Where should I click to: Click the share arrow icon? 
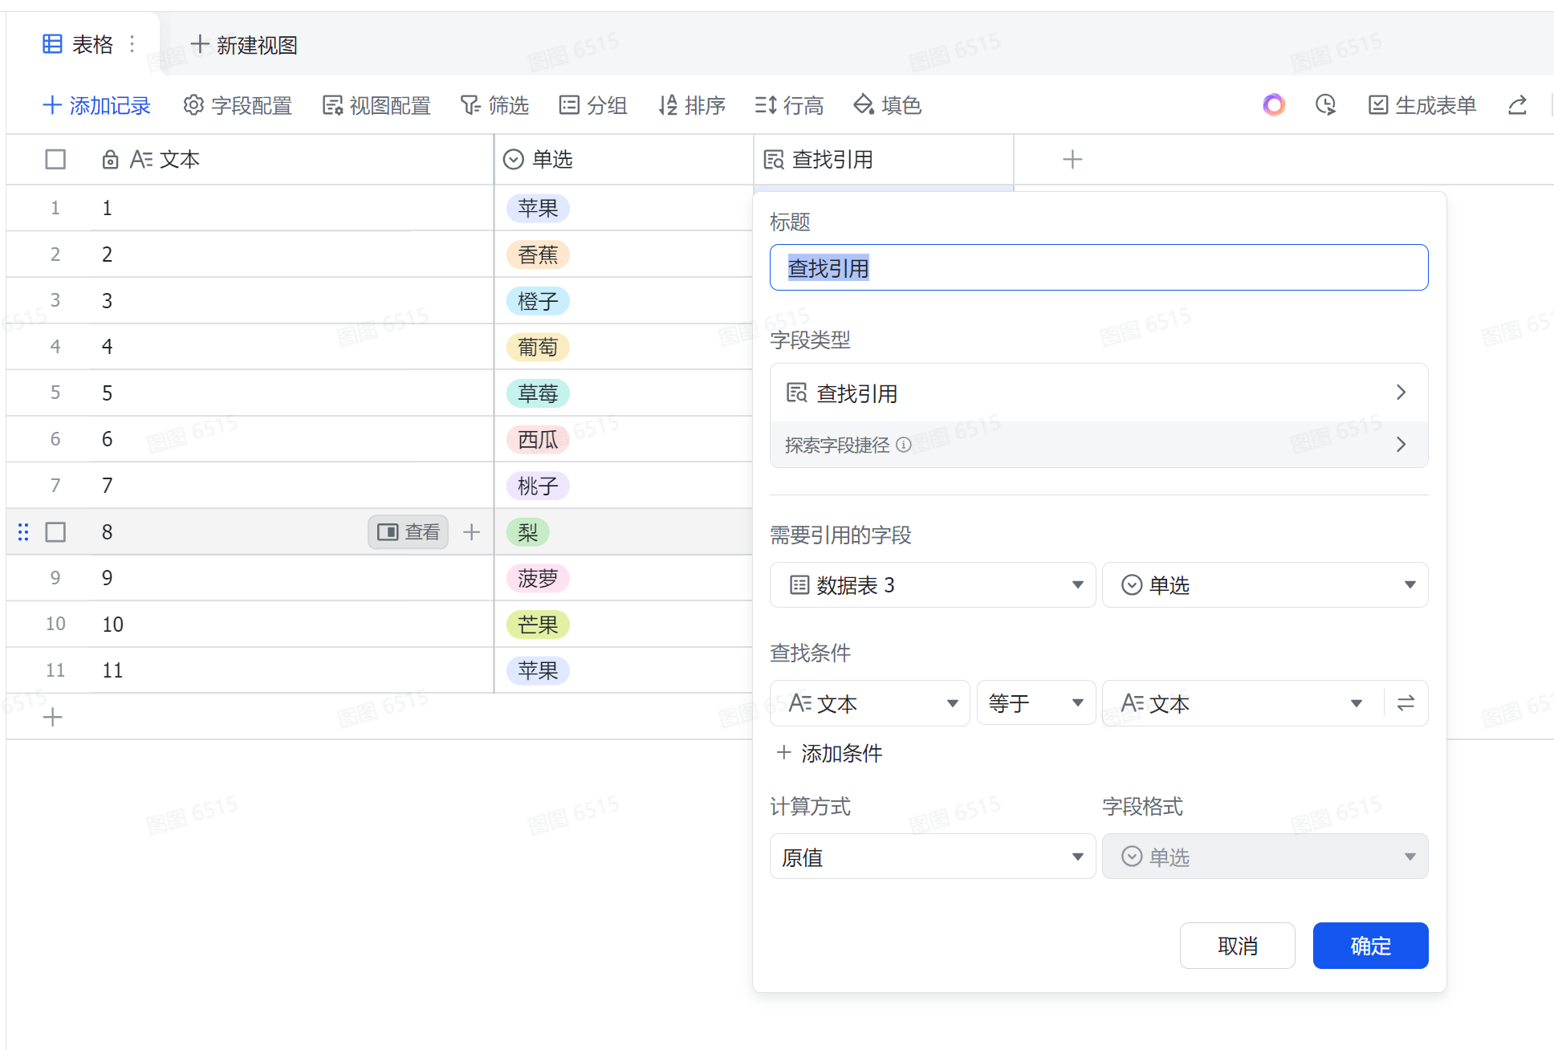(x=1517, y=105)
